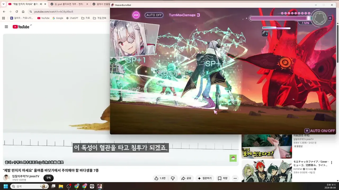
Task: Fast-forward the HeavenBurnsRed battle
Action: 136,15
